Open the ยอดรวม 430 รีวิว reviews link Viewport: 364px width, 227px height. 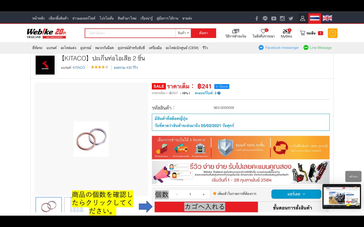(x=126, y=68)
